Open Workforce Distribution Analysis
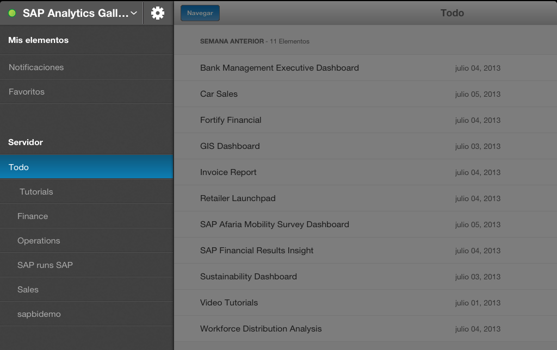This screenshot has width=557, height=350. pos(261,329)
